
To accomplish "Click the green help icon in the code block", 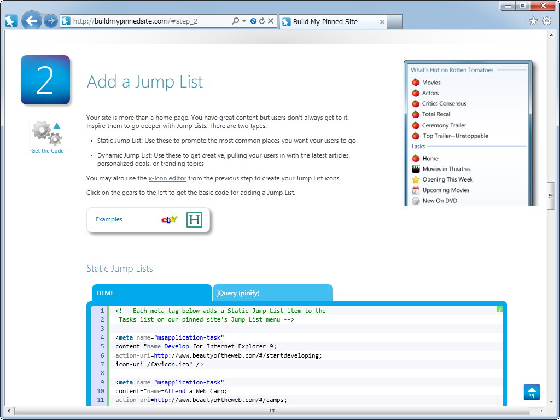I will point(498,309).
